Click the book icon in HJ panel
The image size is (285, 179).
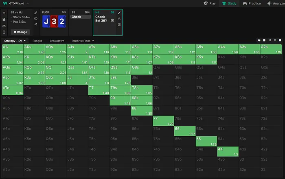tap(119, 24)
